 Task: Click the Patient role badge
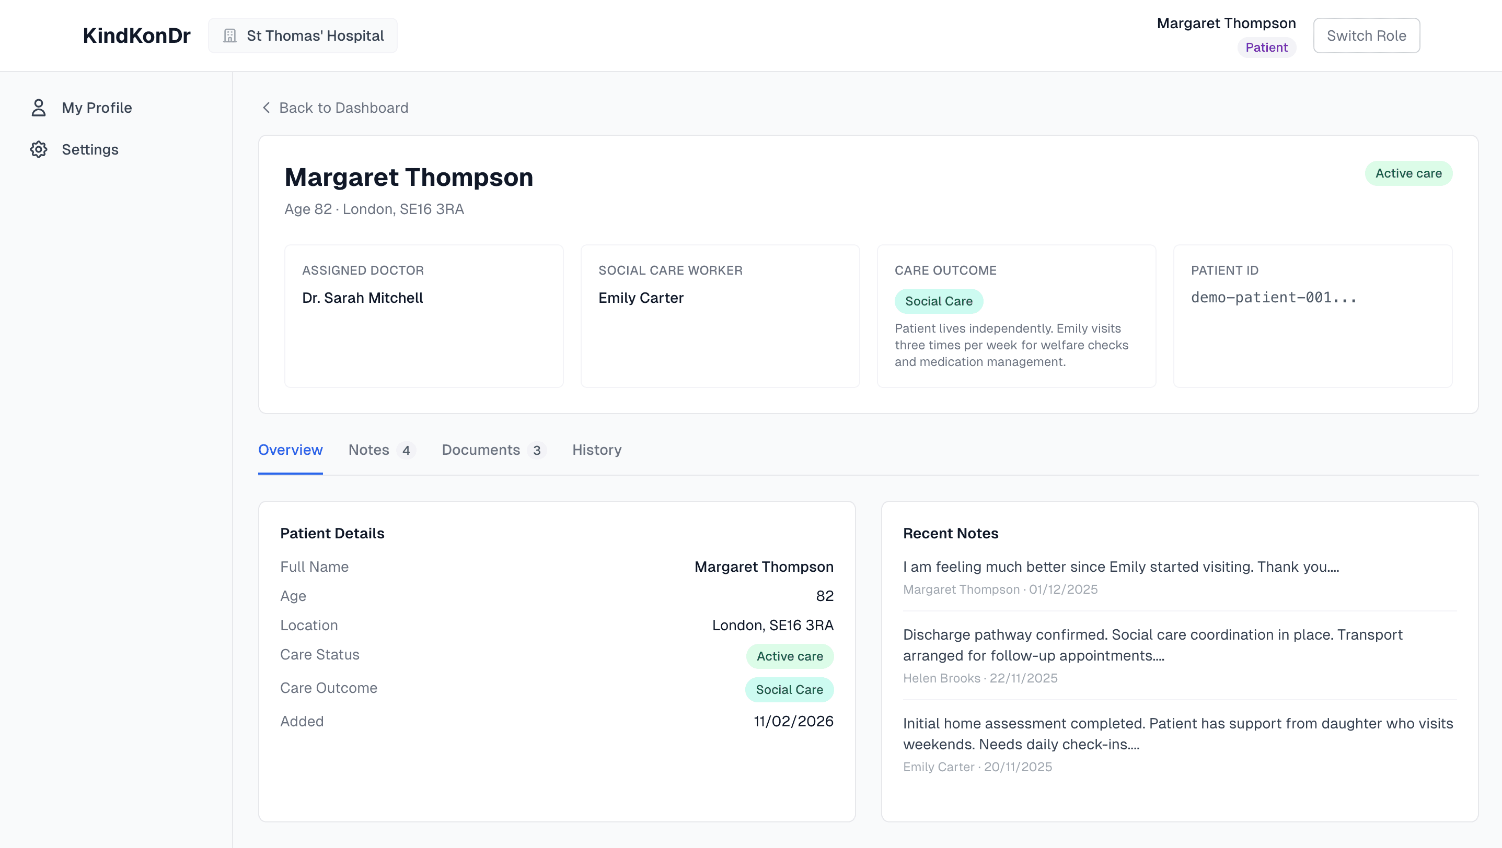[1266, 48]
